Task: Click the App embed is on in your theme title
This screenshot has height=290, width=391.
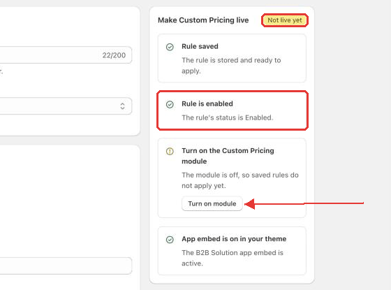Action: pos(234,239)
